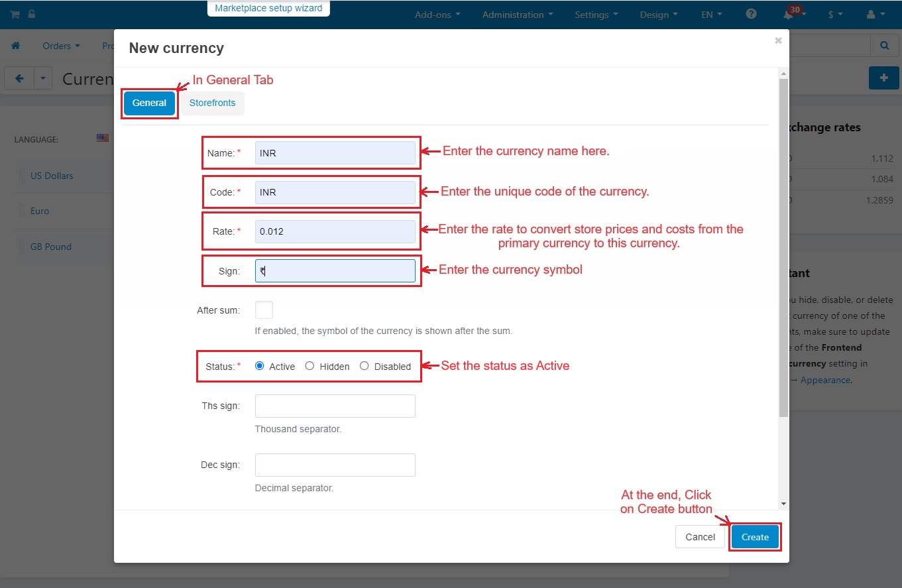Click the lock icon in top bar

click(x=32, y=14)
